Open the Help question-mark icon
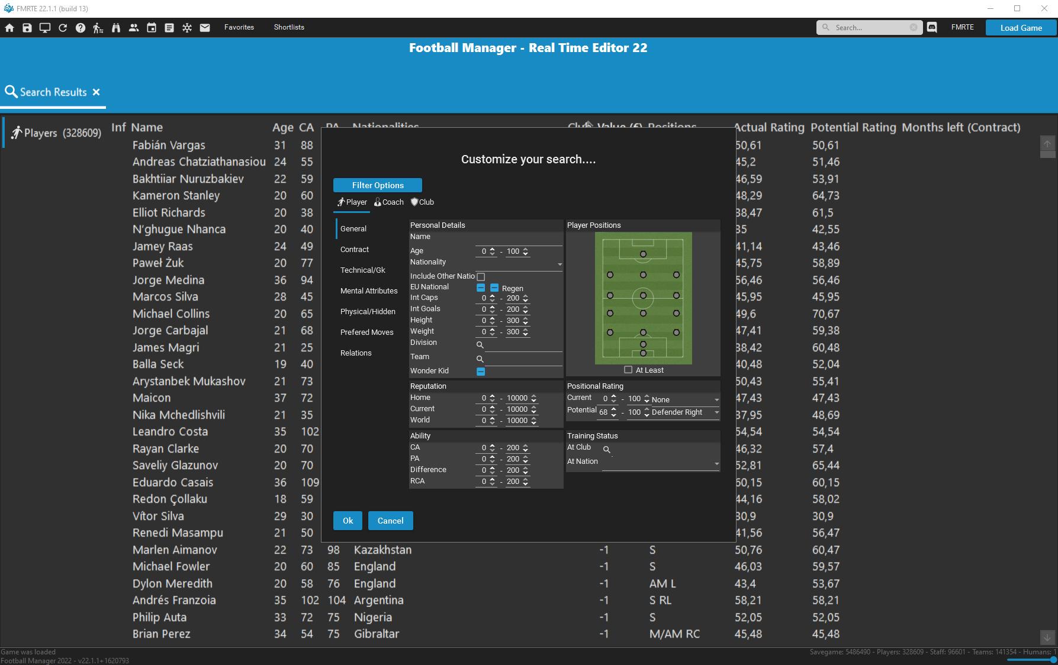Screen dimensions: 1058x665 point(81,28)
